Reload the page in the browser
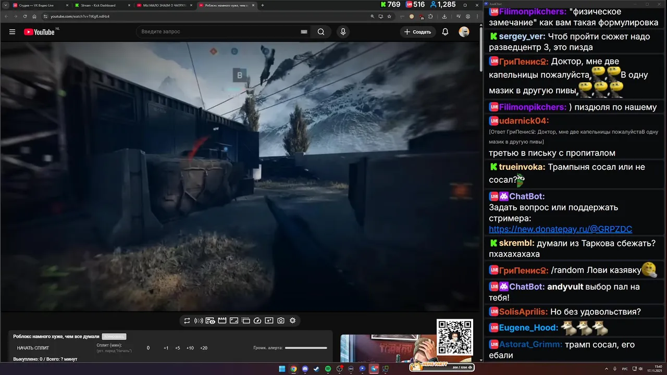 (x=25, y=16)
